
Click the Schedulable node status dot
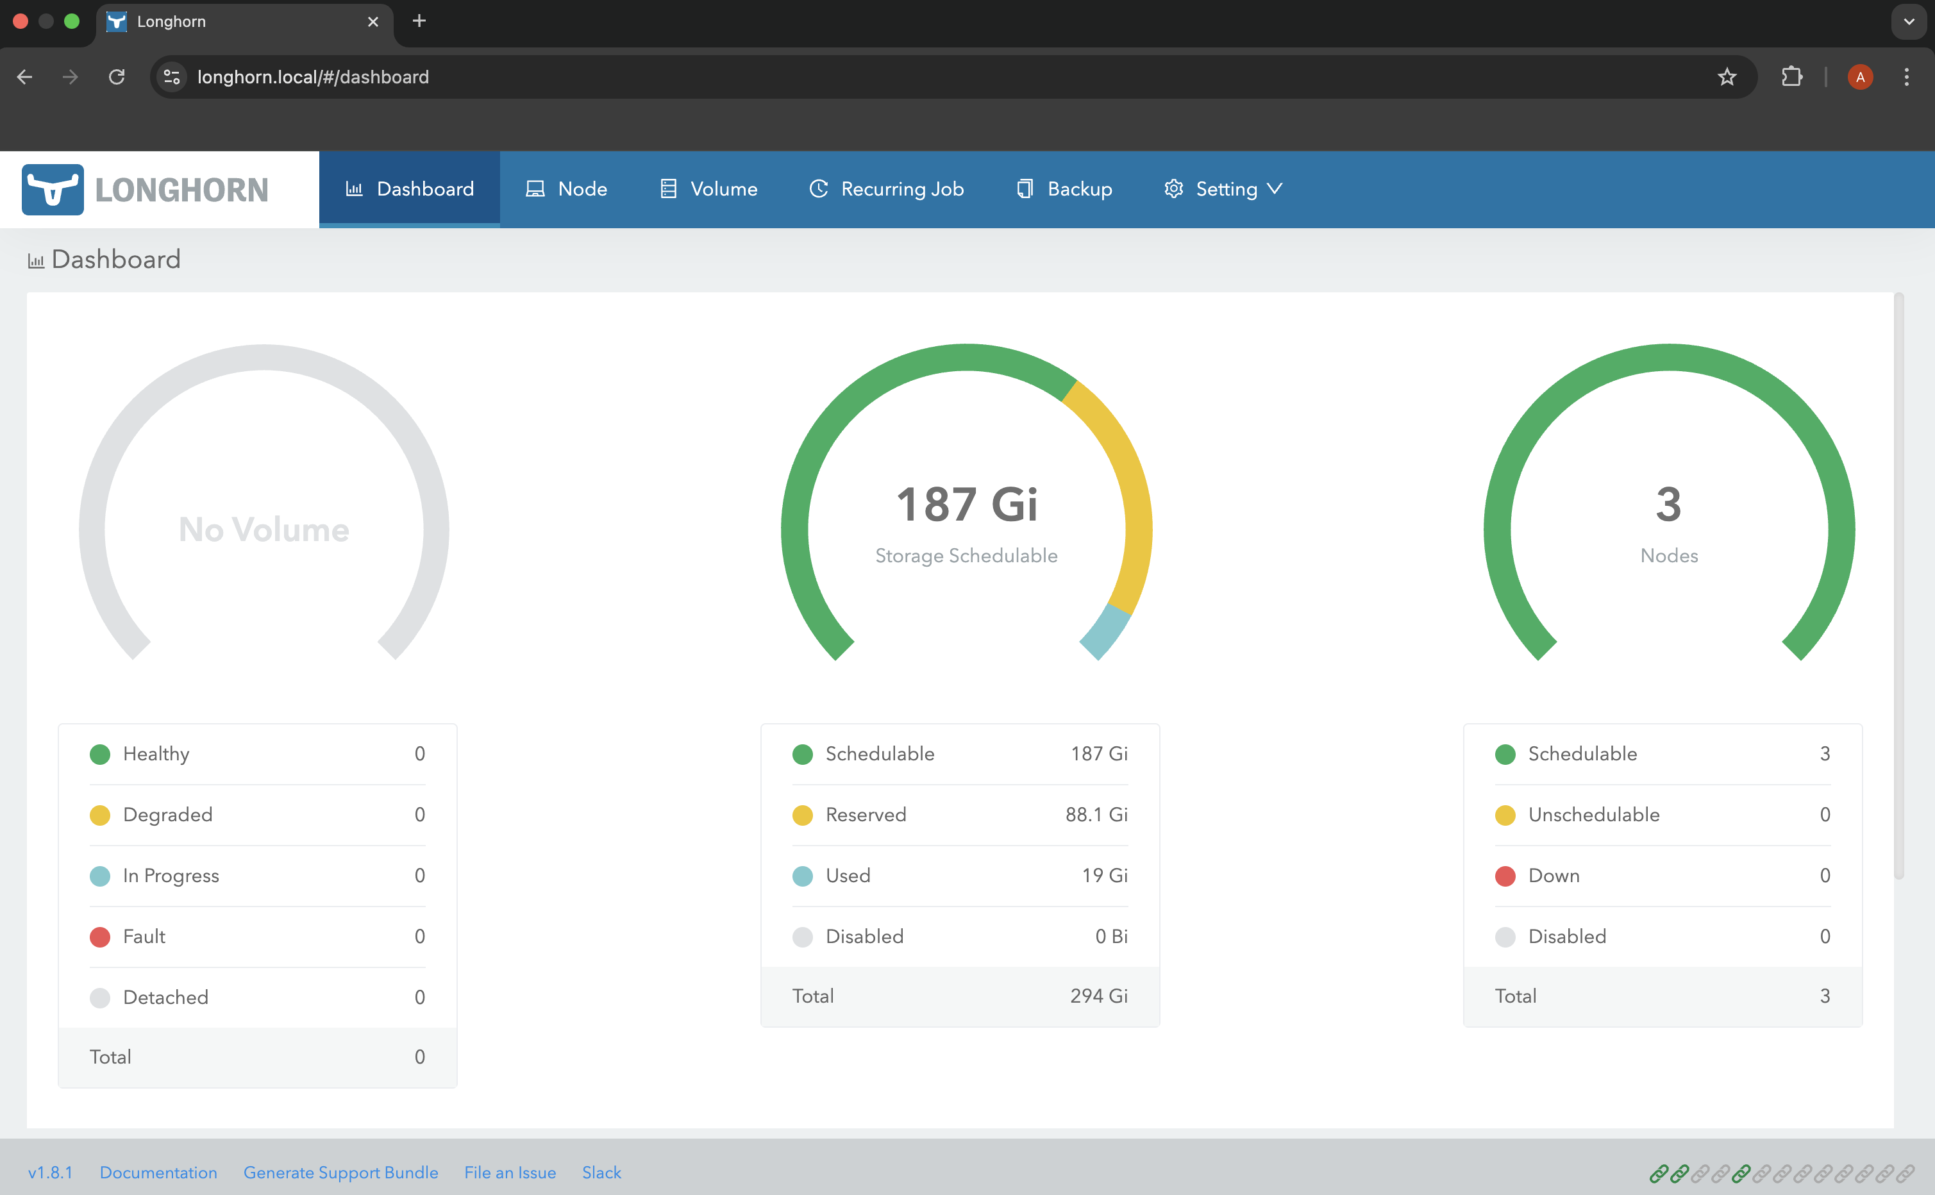point(1505,753)
